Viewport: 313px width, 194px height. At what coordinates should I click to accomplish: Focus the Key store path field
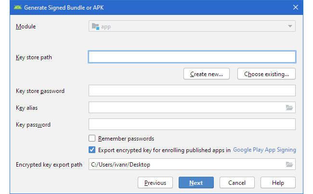point(192,57)
